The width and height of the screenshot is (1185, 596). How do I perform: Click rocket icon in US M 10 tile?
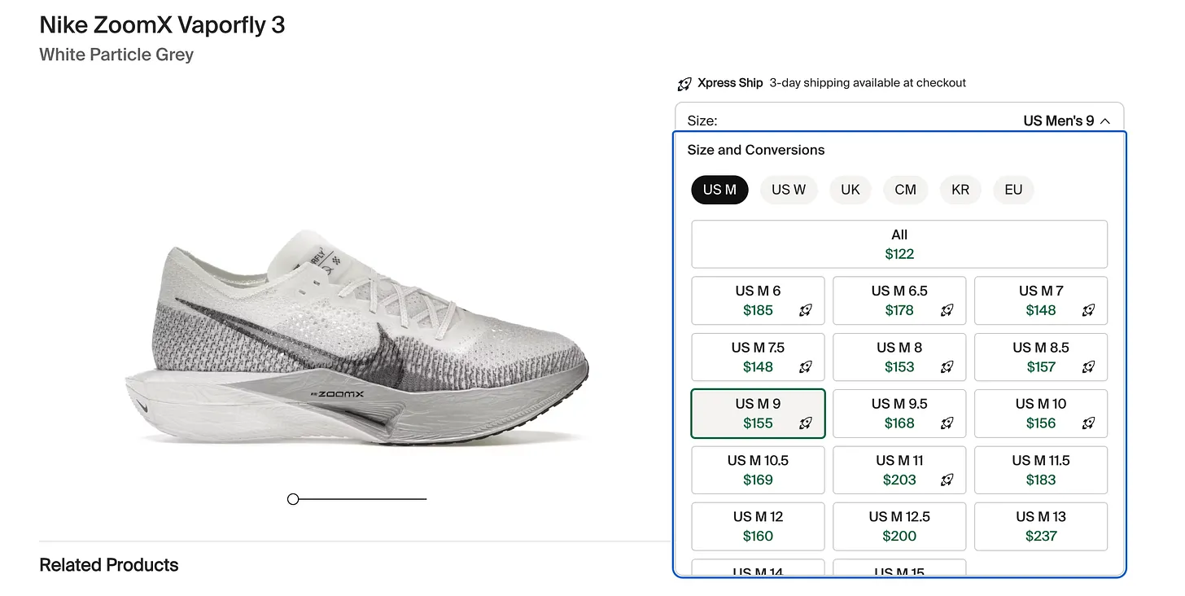(1088, 423)
